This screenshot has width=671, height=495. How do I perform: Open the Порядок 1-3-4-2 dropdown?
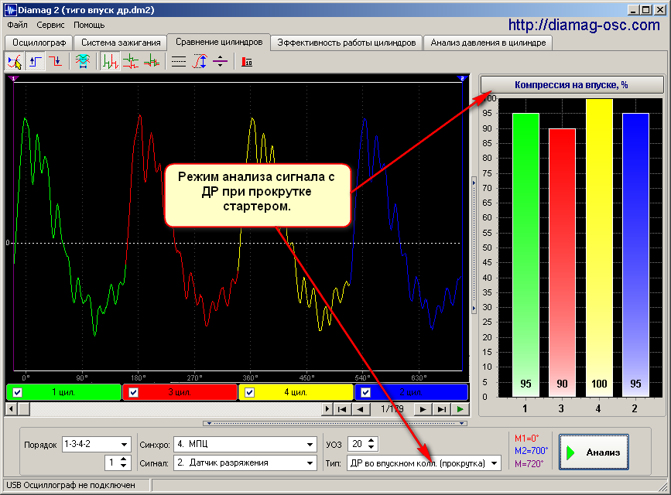[124, 445]
